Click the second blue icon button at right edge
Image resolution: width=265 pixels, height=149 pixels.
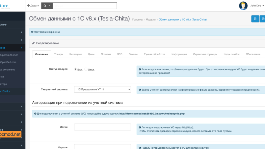[263, 19]
